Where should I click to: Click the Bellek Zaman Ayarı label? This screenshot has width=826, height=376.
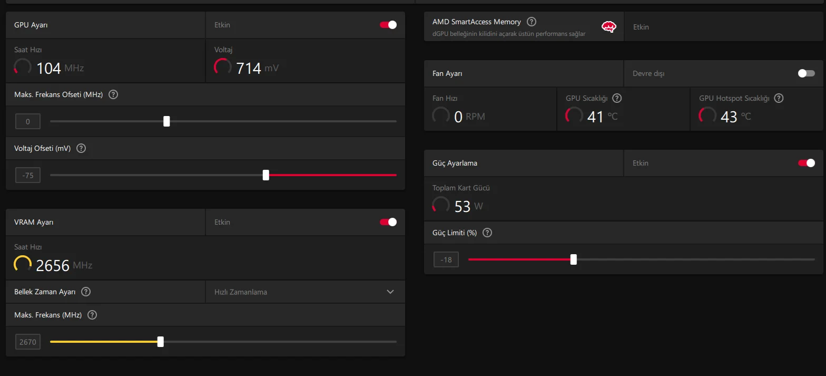45,292
